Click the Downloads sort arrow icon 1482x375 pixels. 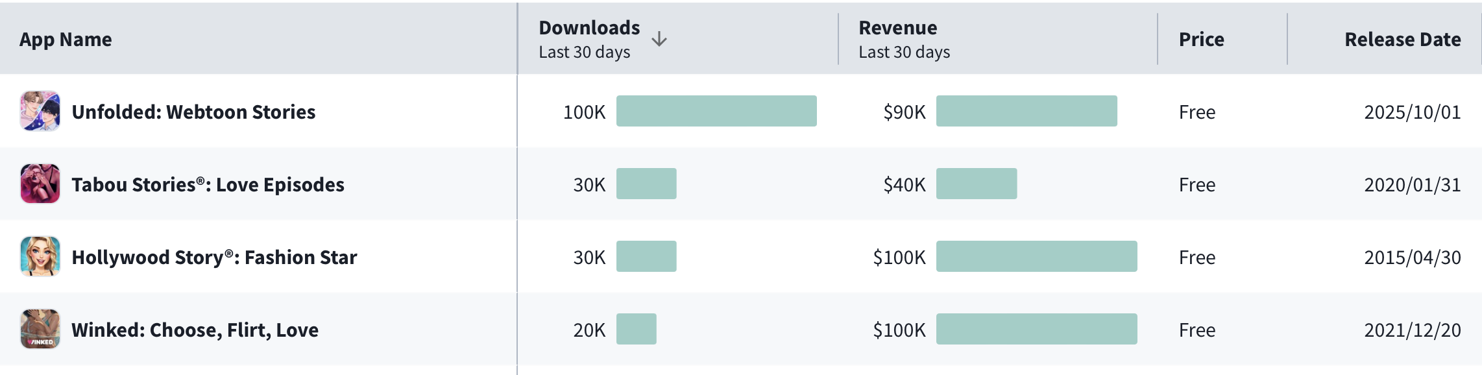(659, 40)
